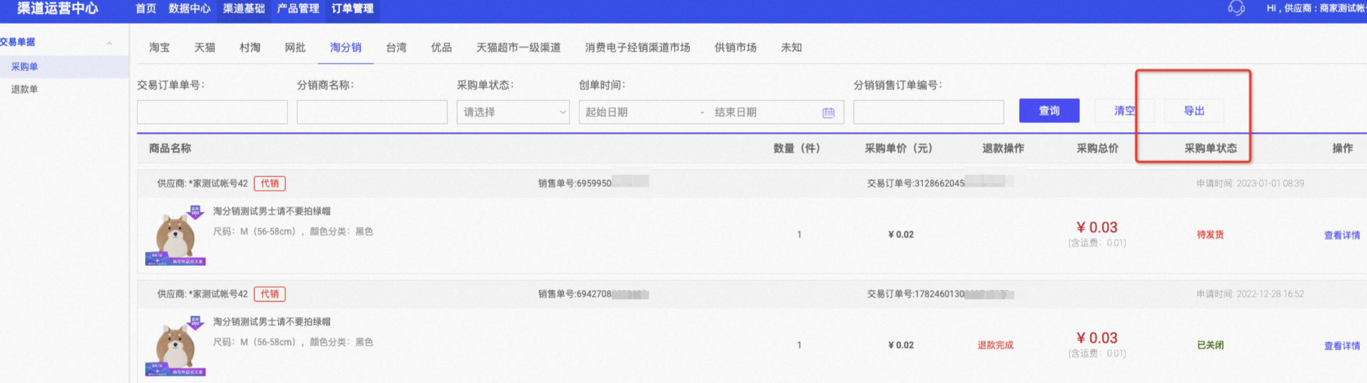Collapse the 交易单据 sidebar section
This screenshot has width=1367, height=383.
tap(109, 42)
